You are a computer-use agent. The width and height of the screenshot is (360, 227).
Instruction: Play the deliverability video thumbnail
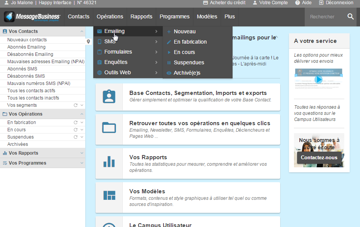coord(319,80)
